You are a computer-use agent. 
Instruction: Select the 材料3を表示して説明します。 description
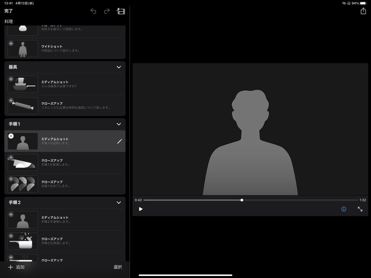click(62, 29)
